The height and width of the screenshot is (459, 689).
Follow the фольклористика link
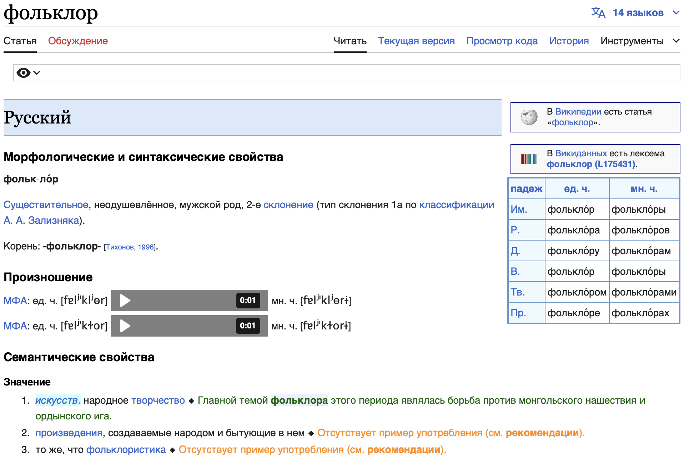(126, 450)
